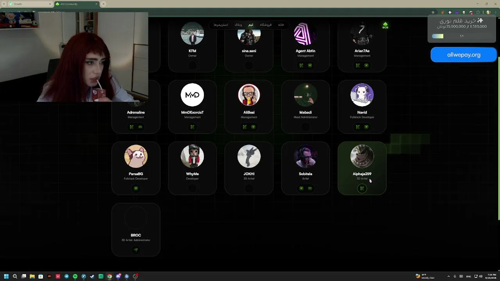500x281 pixels.
Task: Click Mabadi's avatar
Action: point(305,95)
